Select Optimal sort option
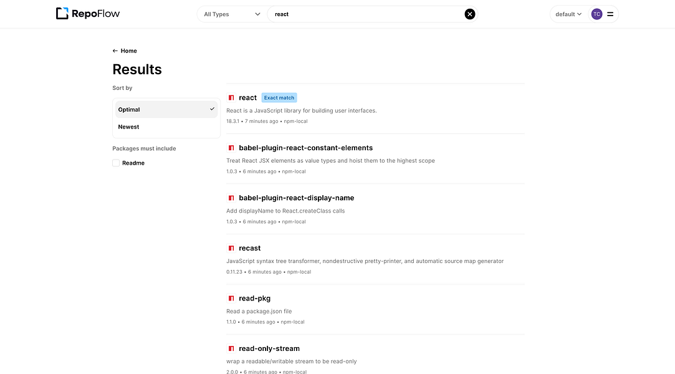This screenshot has width=675, height=374. click(166, 109)
